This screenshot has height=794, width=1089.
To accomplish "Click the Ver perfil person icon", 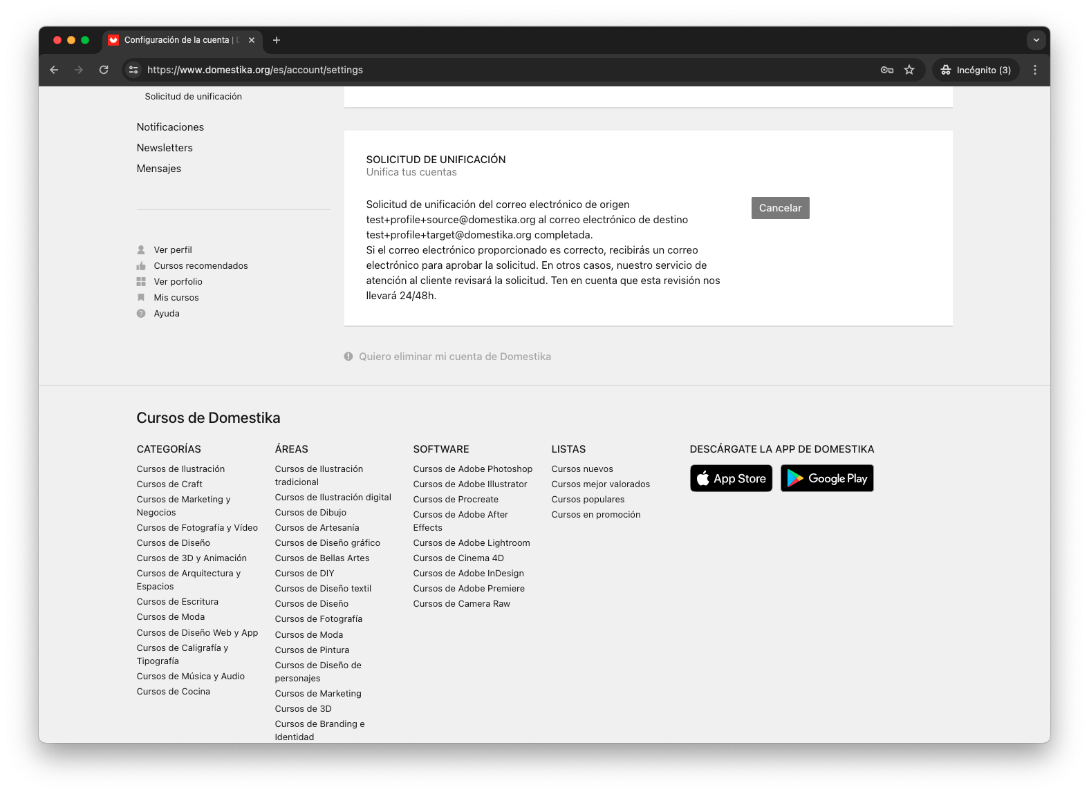I will click(x=141, y=250).
